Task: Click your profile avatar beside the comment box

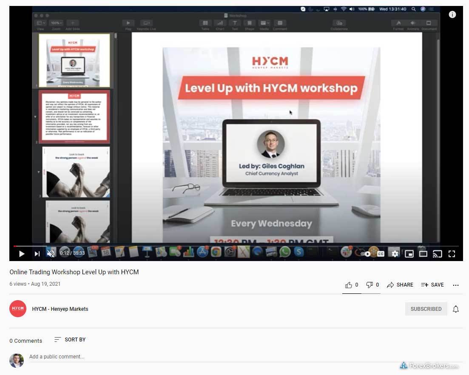Action: tap(17, 361)
